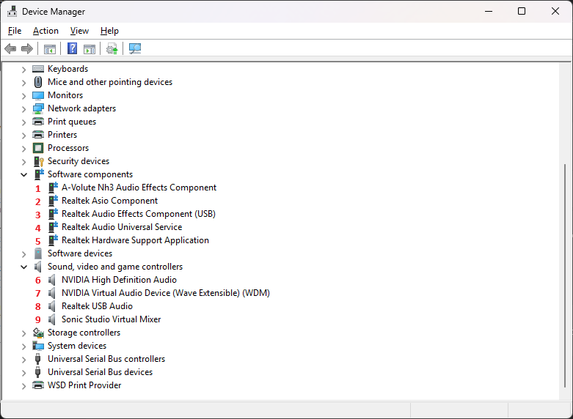Viewport: 573px width, 419px height.
Task: Expand the Network adapters chevron
Action: pyautogui.click(x=23, y=108)
